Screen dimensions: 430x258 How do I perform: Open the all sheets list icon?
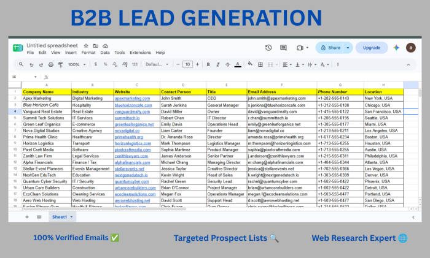point(39,217)
